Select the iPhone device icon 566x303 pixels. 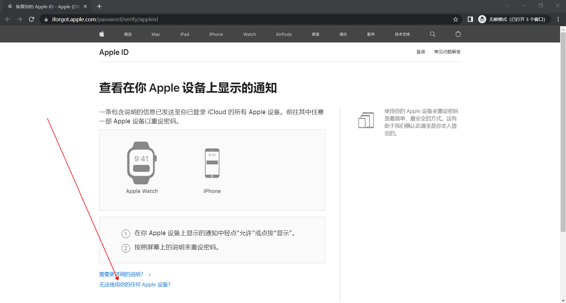[212, 163]
